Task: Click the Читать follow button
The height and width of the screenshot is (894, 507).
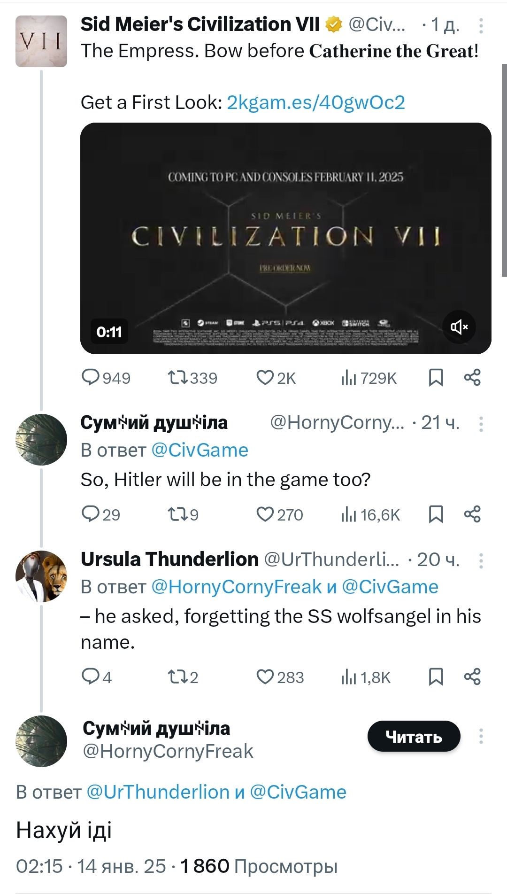Action: (414, 737)
